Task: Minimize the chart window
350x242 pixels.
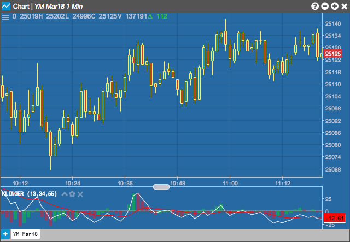Action: tap(325, 6)
